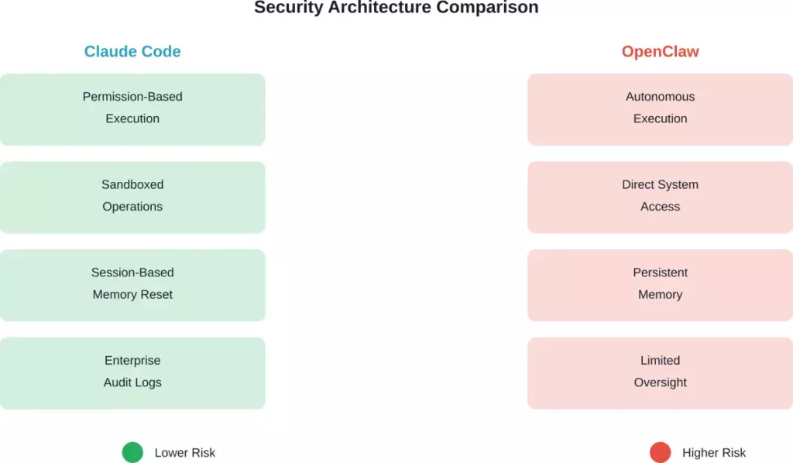Click the word "Oversight"
The height and width of the screenshot is (463, 793).
660,382
